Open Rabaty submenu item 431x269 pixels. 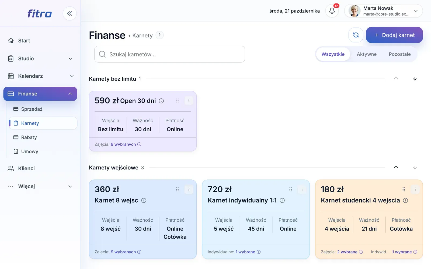pyautogui.click(x=43, y=137)
